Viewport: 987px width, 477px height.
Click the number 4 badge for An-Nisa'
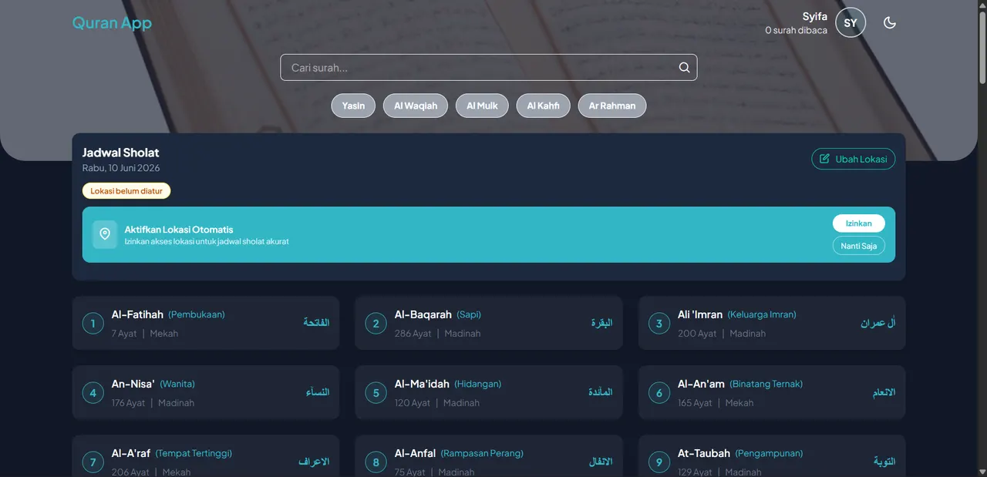93,393
